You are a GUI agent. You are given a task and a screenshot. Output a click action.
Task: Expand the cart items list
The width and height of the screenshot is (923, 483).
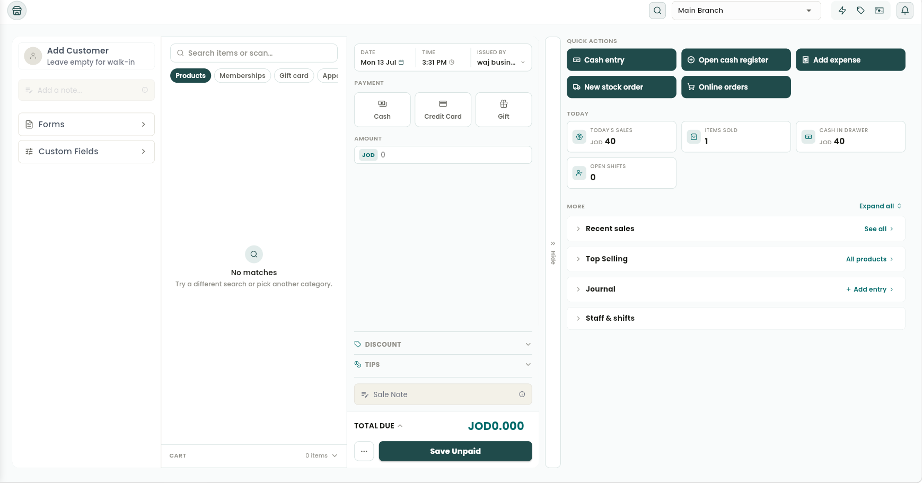pyautogui.click(x=321, y=456)
